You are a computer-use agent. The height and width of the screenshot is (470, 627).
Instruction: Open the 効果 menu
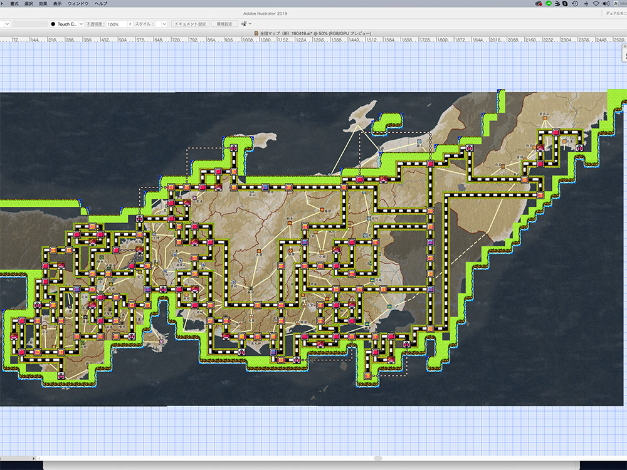43,4
